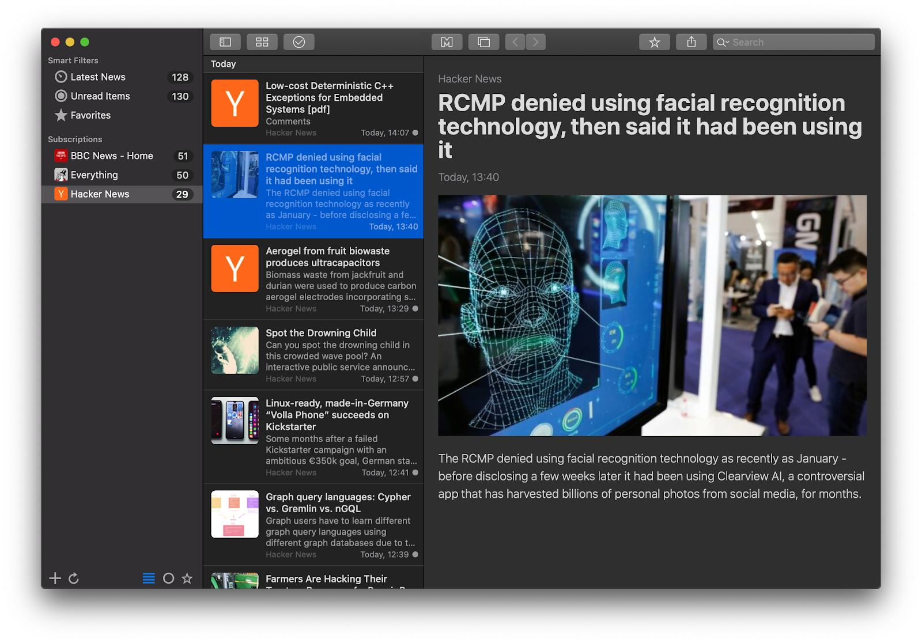The width and height of the screenshot is (922, 643).
Task: Toggle the sidebar visibility icon
Action: (225, 41)
